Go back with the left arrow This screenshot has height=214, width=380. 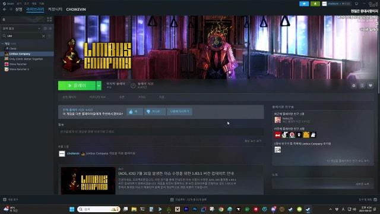tap(5, 10)
